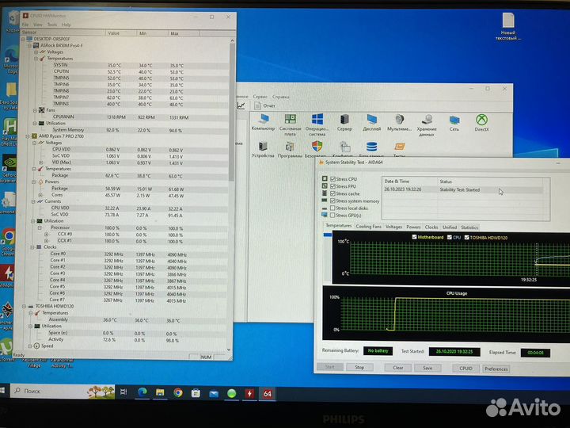Enable the Stress local disks checkbox
The width and height of the screenshot is (570, 428).
coord(332,208)
